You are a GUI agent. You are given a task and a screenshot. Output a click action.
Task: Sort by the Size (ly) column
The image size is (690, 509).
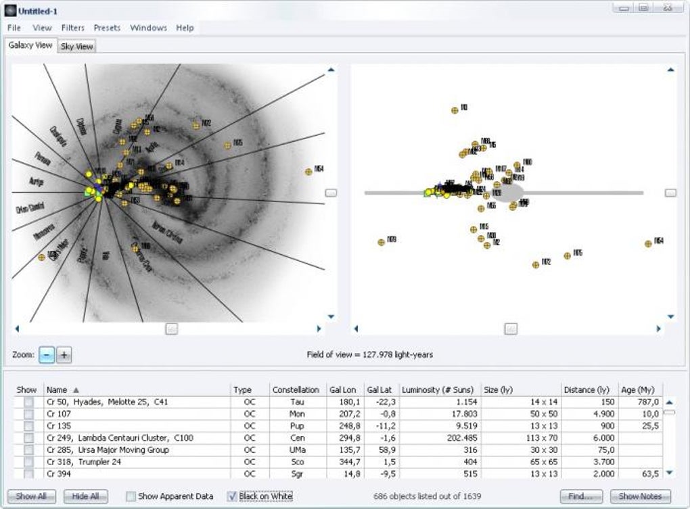tap(521, 390)
